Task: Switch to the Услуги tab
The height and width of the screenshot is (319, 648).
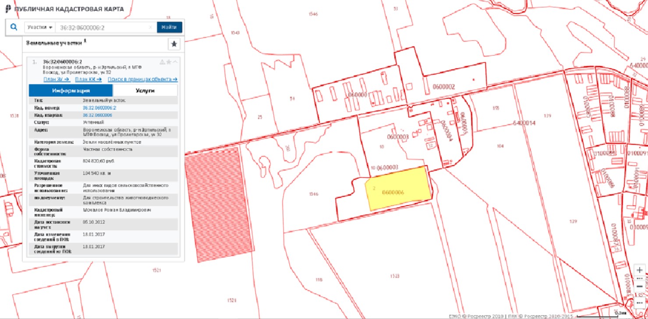Action: pos(145,90)
